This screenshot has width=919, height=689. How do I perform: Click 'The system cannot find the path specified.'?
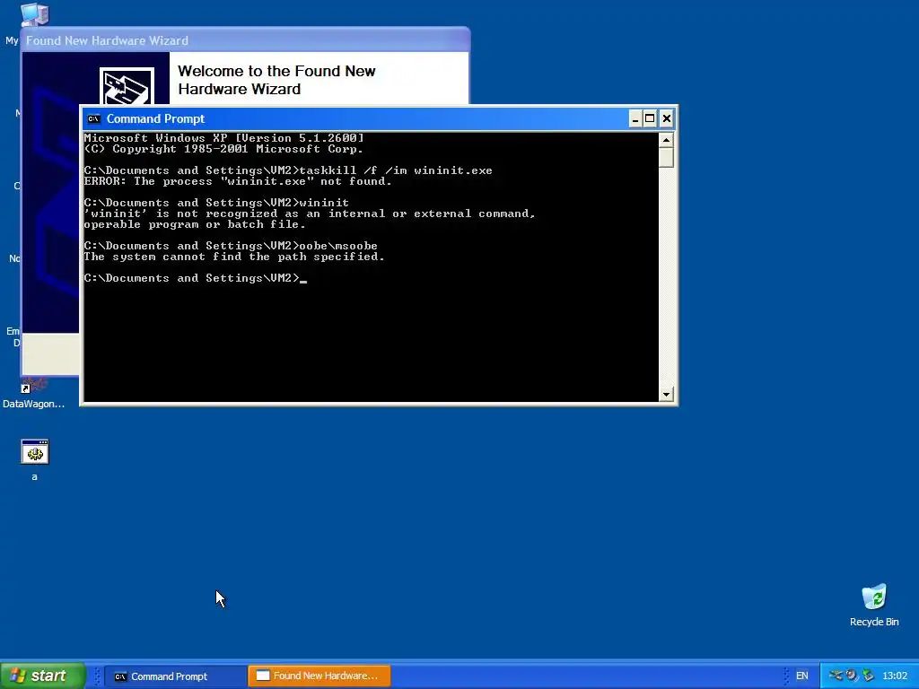(234, 257)
